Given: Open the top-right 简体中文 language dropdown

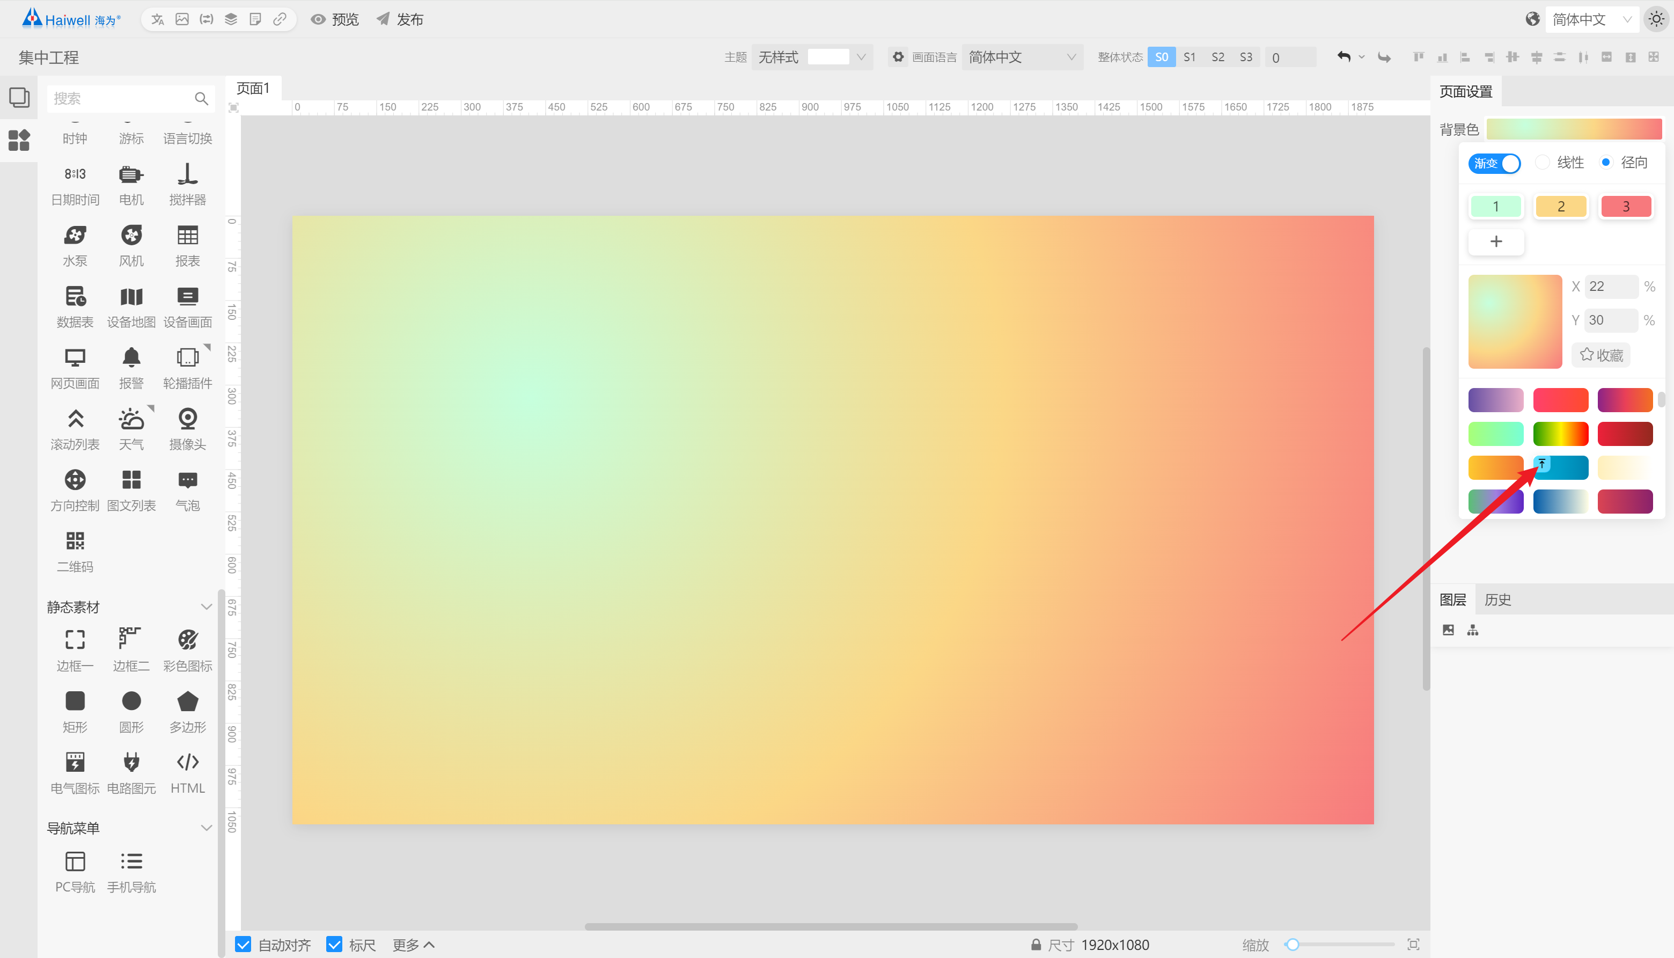Looking at the screenshot, I should point(1592,19).
